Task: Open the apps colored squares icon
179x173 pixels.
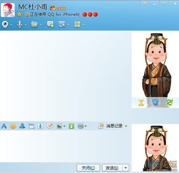Action: pos(77,25)
